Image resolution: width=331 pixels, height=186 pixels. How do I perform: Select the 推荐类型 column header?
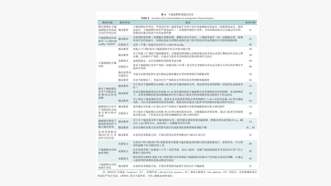pyautogui.click(x=125, y=23)
